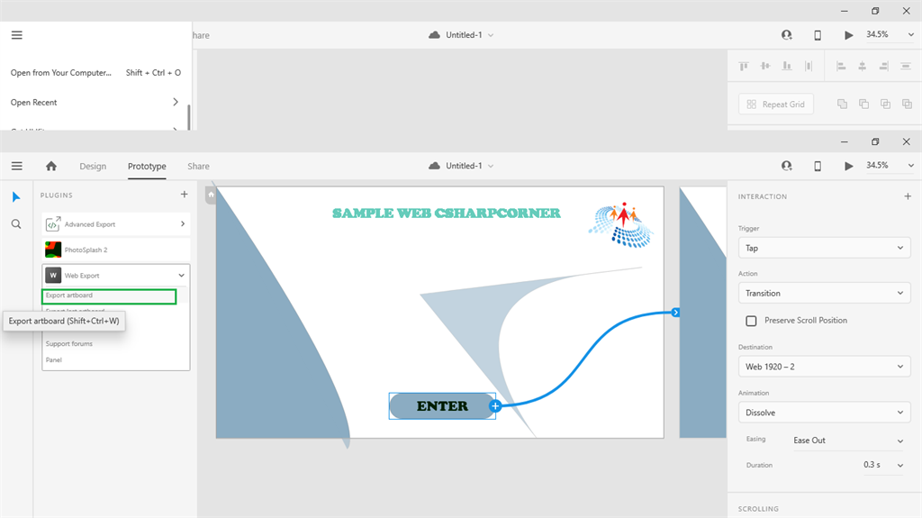This screenshot has height=518, width=922.
Task: Start Desktop Preview play button
Action: (848, 166)
